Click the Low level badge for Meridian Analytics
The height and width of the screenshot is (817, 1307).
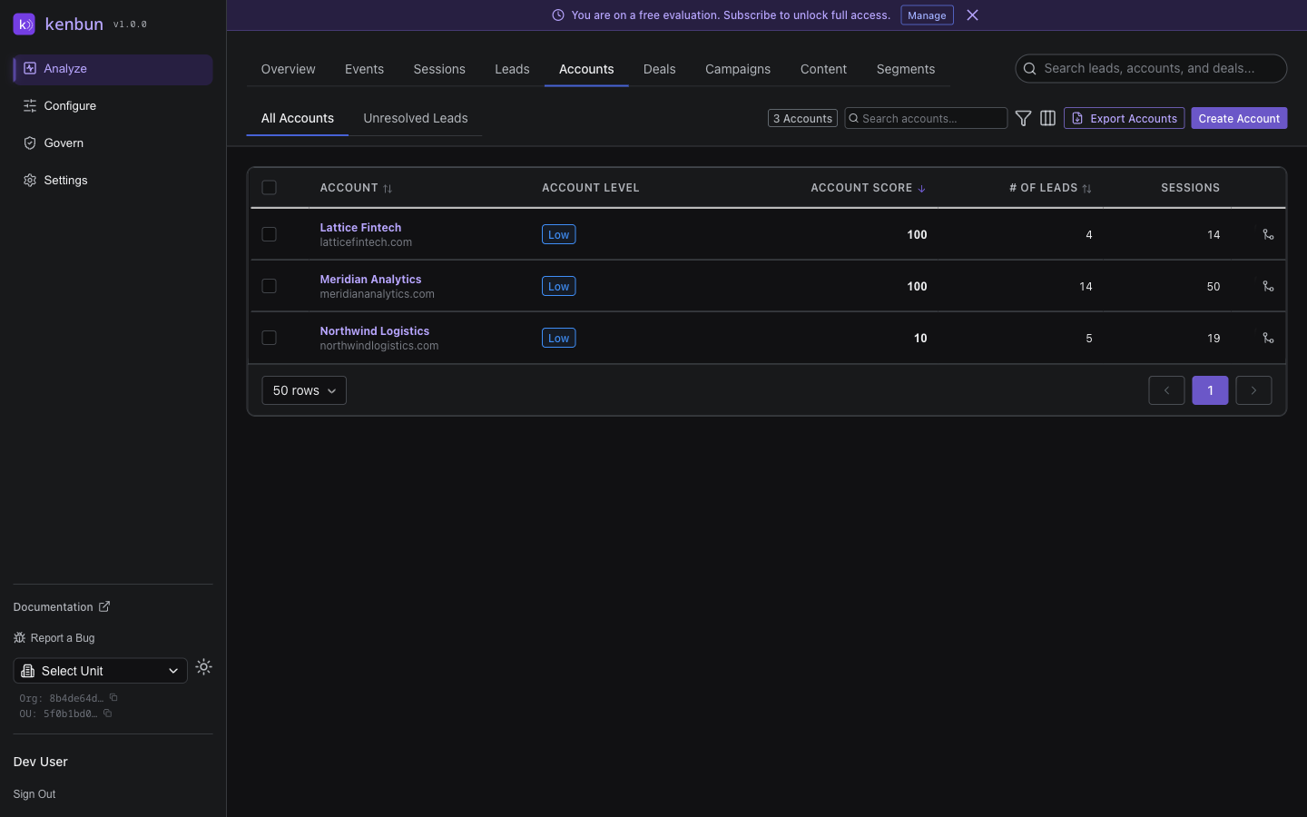pos(558,286)
